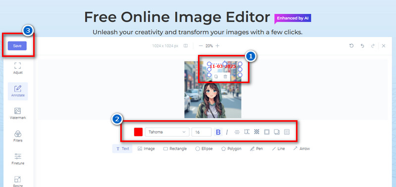Screen dimensions: 396x187
Task: Click the Enhanced by AI badge
Action: [293, 18]
